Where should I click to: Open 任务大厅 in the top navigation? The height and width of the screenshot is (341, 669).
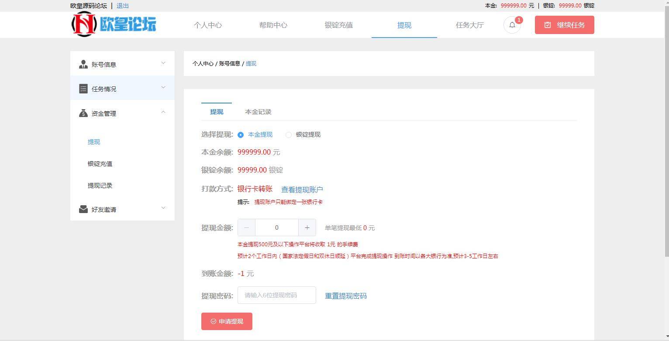tap(469, 25)
